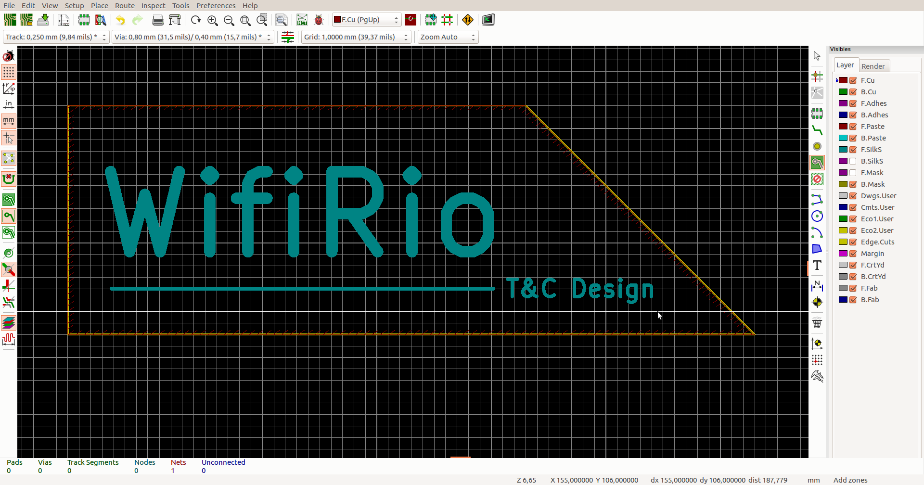Select the Eco1.User layer name
The width and height of the screenshot is (924, 485).
[x=877, y=219]
